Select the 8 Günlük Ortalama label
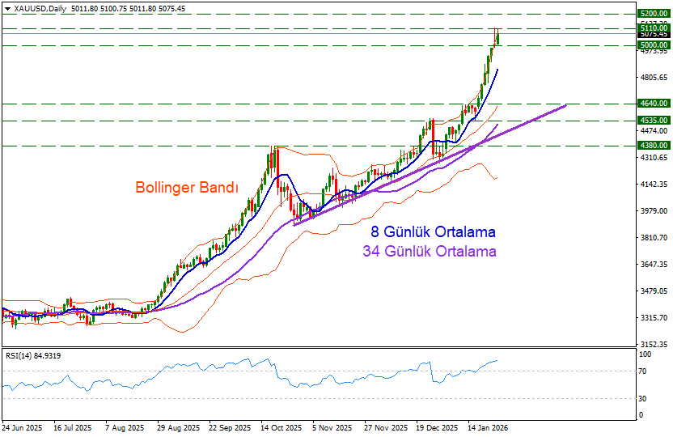 tap(428, 232)
